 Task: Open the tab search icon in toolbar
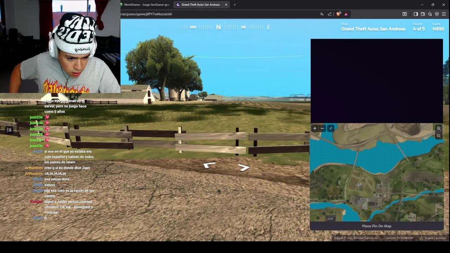point(405,14)
